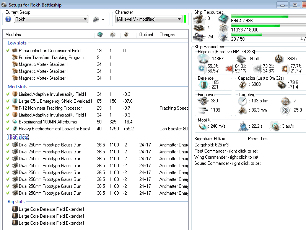Image resolution: width=306 pixels, height=230 pixels.
Task: Click the capacitor capacity icon showing 6900
Action: [243, 84]
